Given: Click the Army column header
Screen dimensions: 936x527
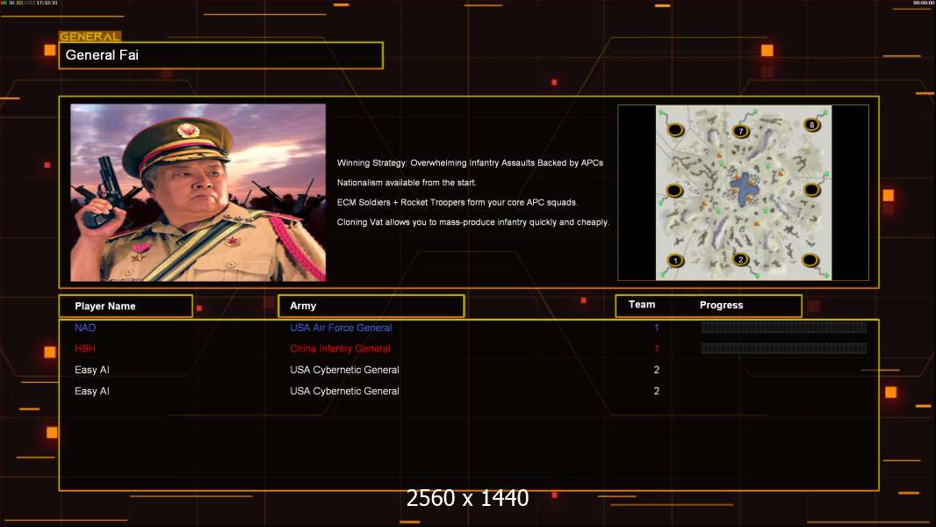Looking at the screenshot, I should pos(371,306).
